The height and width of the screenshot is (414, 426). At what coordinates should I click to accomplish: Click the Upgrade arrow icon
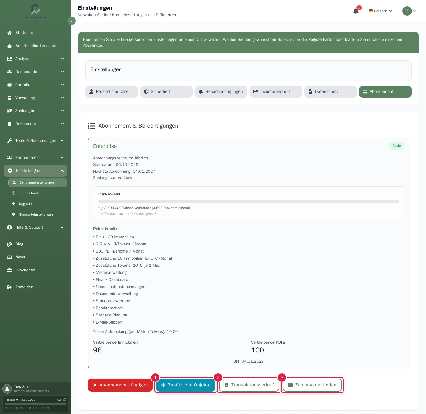(x=14, y=204)
